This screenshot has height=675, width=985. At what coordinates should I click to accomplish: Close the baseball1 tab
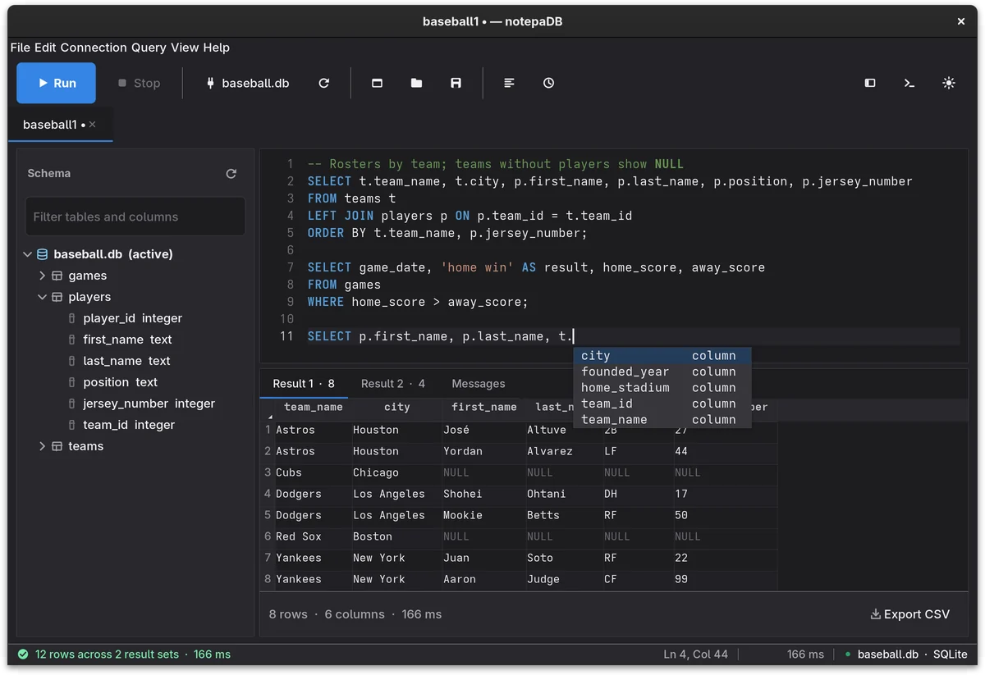tap(93, 125)
